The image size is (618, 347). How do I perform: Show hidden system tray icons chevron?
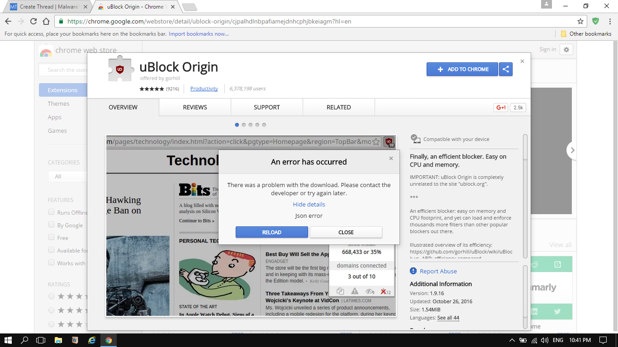[512, 340]
